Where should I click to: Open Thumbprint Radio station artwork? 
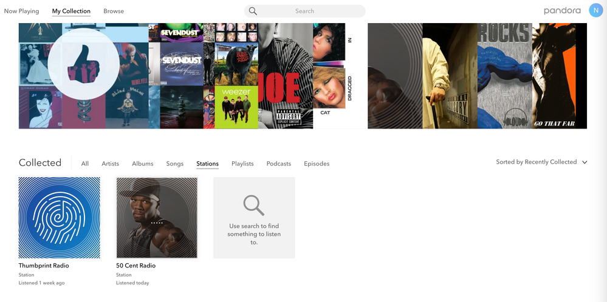coord(60,218)
